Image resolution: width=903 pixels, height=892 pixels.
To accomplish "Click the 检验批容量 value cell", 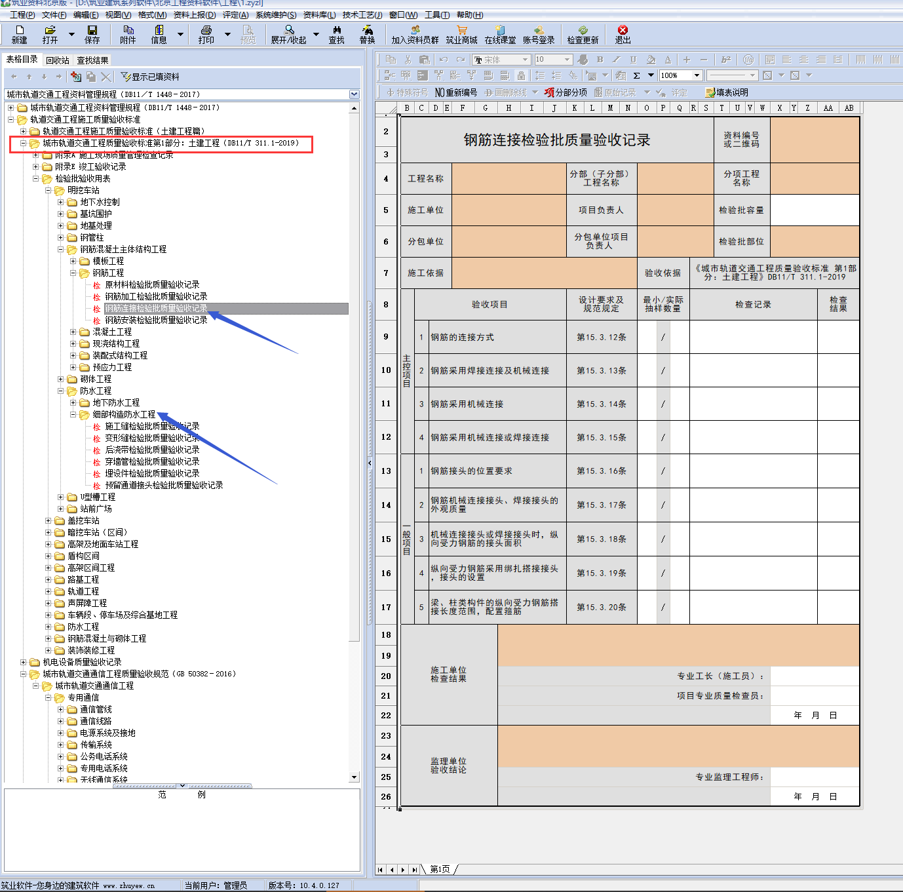I will 815,210.
